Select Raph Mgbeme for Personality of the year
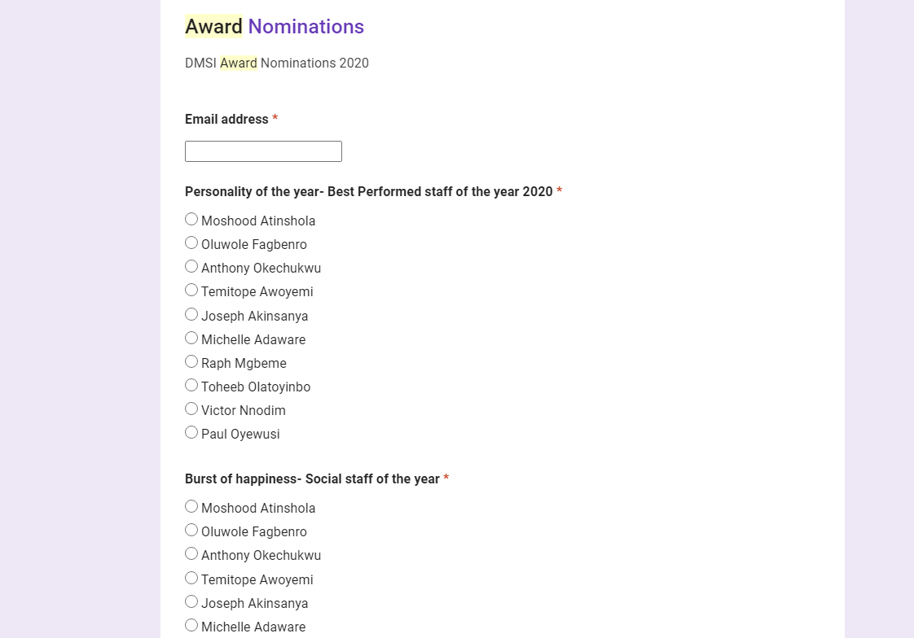Image resolution: width=914 pixels, height=638 pixels. tap(191, 361)
